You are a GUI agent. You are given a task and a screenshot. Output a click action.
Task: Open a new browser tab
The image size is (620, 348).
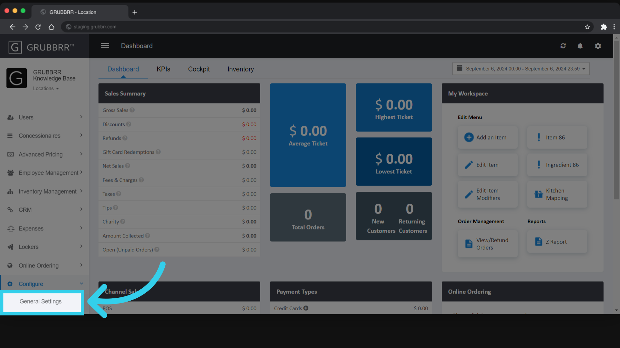tap(135, 12)
